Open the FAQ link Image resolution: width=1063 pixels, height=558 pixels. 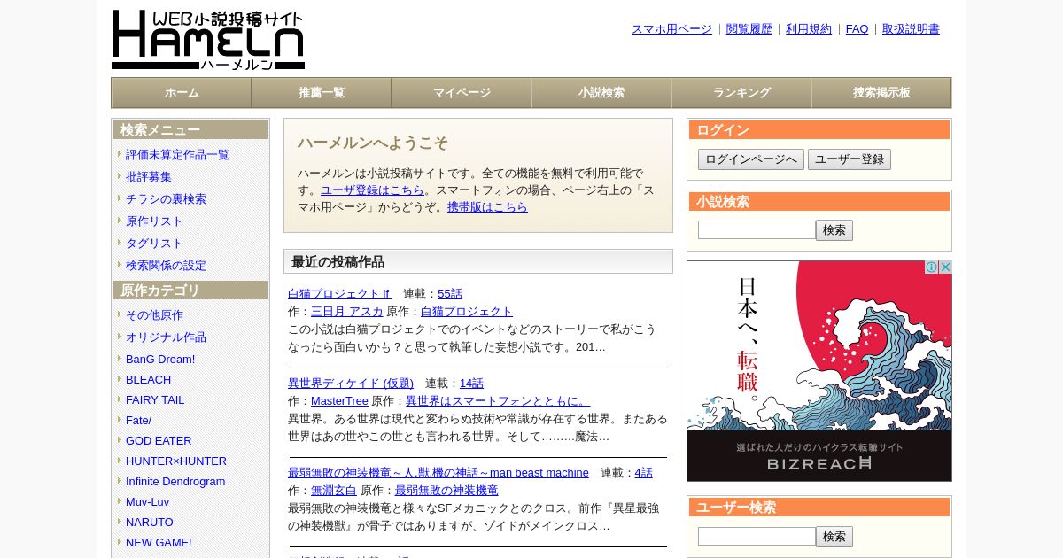click(x=857, y=29)
